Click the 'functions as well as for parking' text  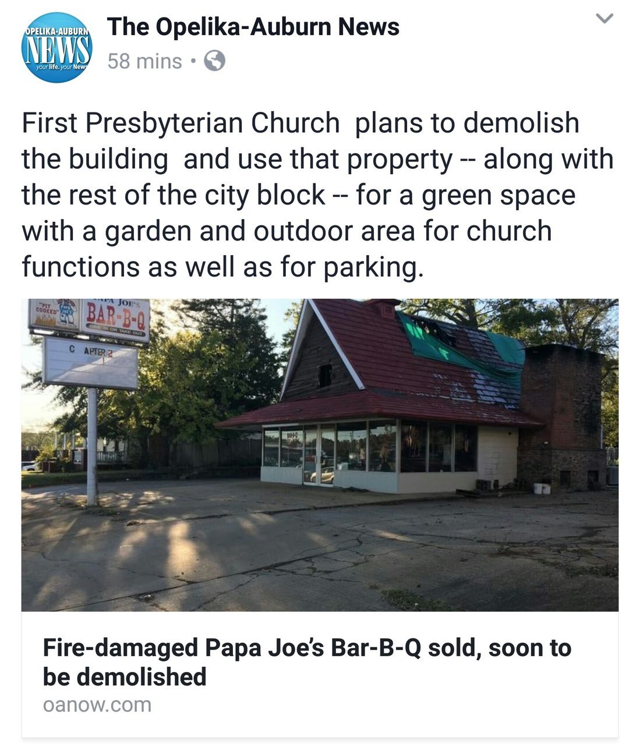220,267
